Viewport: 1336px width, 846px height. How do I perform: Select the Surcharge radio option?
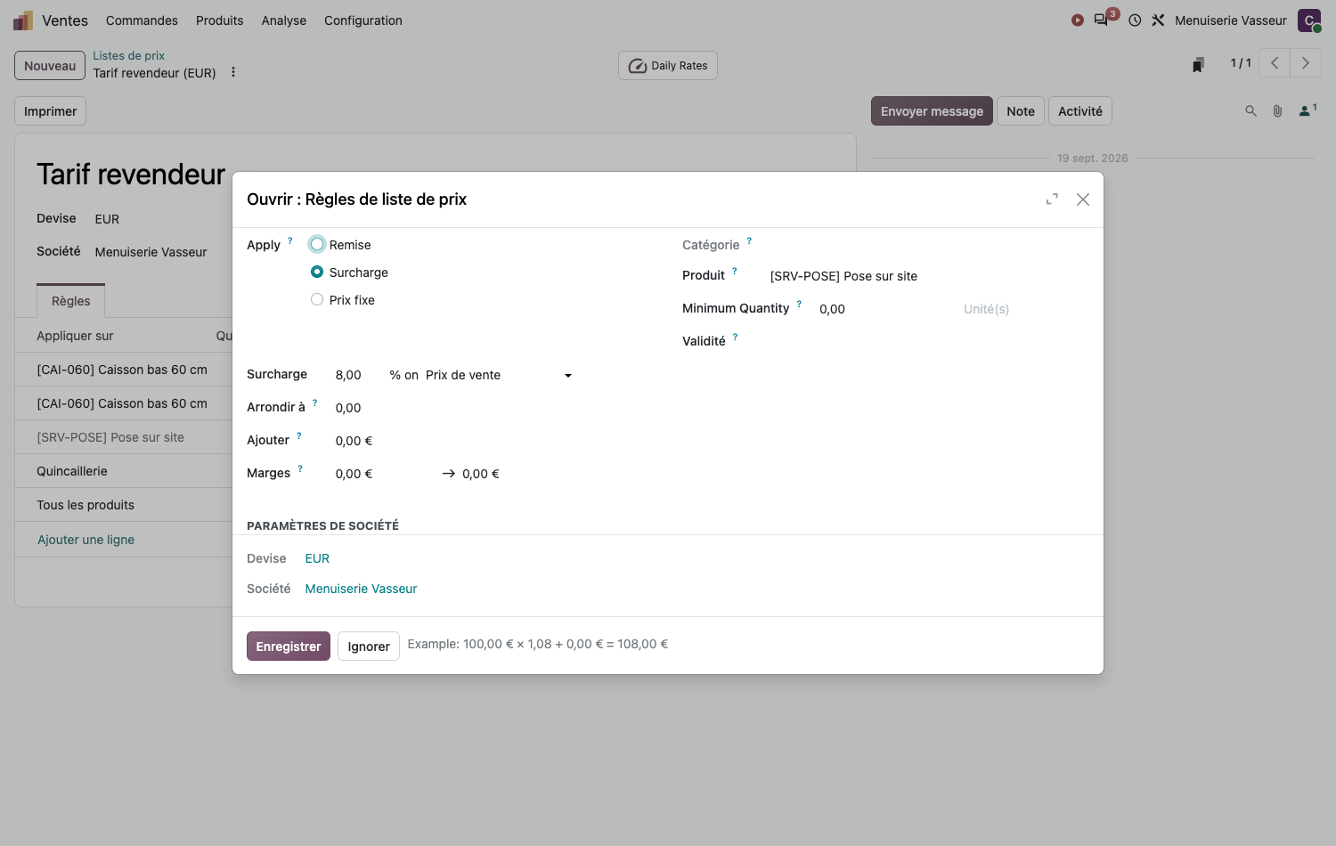317,272
